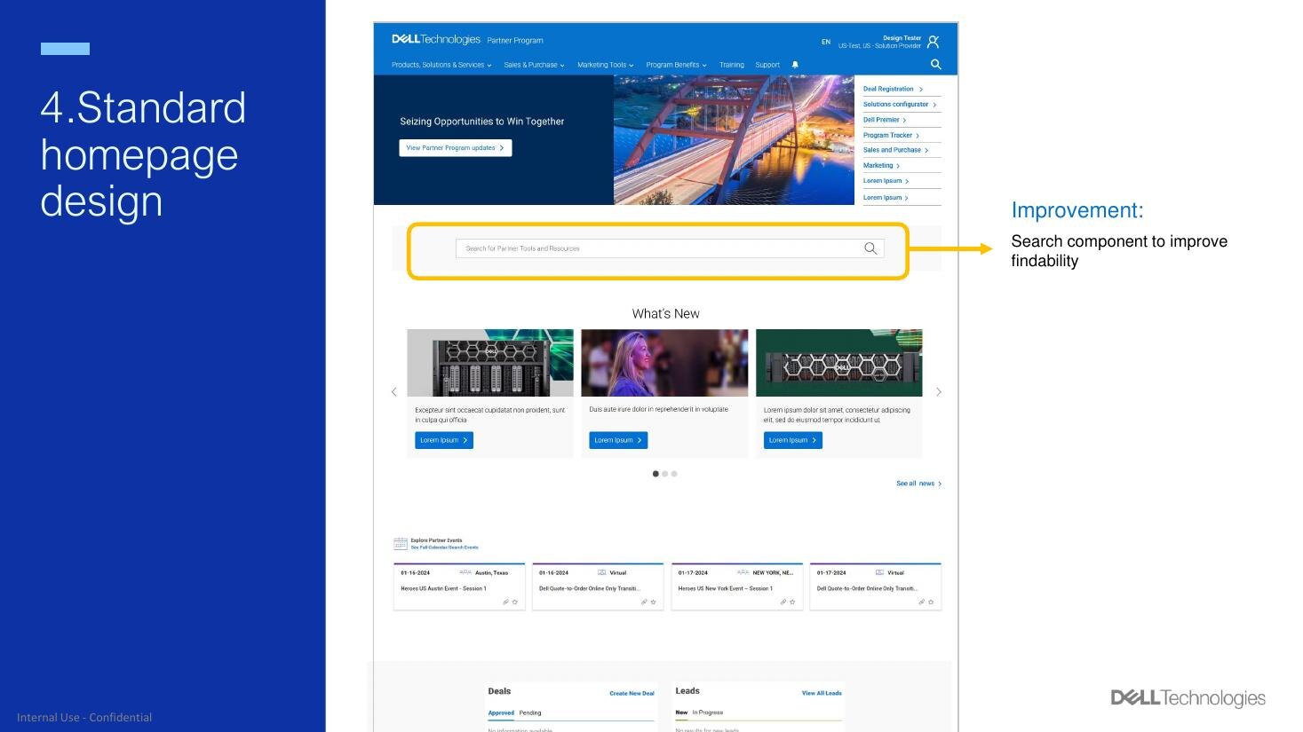Click attachment icon on Heroes US Austin Event
This screenshot has height=732, width=1303.
[505, 602]
